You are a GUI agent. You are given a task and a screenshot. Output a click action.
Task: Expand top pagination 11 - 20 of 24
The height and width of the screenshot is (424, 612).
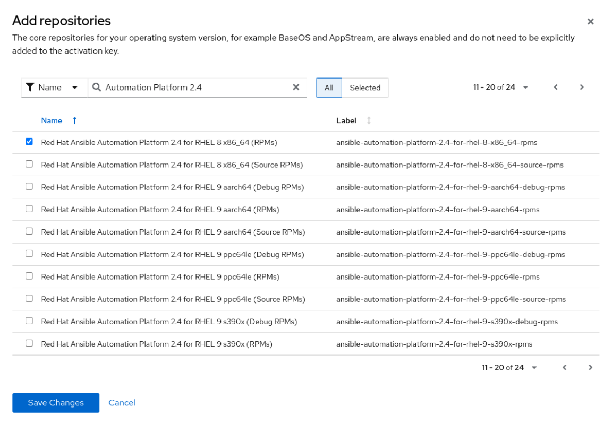click(500, 88)
